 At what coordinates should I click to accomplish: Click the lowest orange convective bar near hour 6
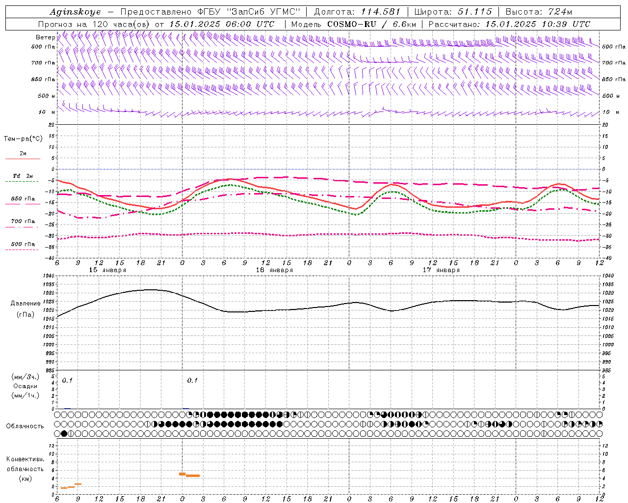tap(64, 488)
